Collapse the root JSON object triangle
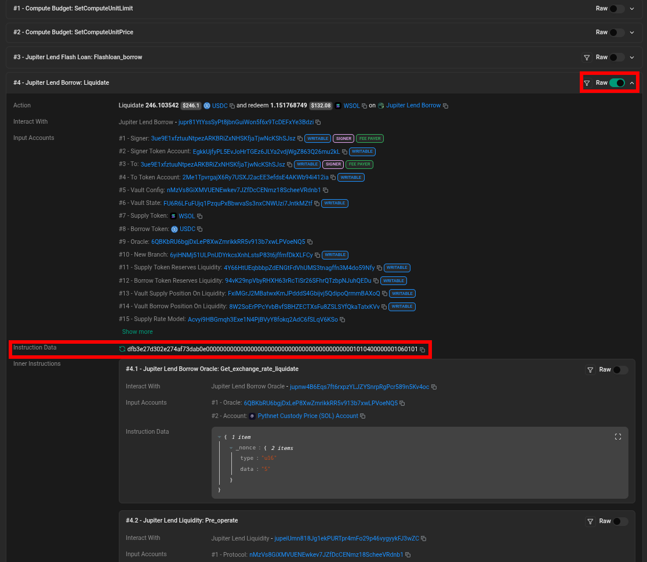The image size is (647, 562). pyautogui.click(x=220, y=437)
